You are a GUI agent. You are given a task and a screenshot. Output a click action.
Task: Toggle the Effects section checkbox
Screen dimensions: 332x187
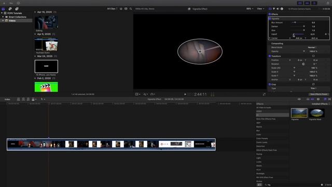coord(270,14)
